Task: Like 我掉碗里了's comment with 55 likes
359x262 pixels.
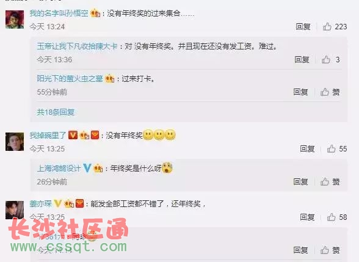Action: 332,148
